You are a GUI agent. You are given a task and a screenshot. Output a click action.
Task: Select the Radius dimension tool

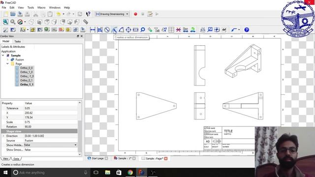(114, 29)
